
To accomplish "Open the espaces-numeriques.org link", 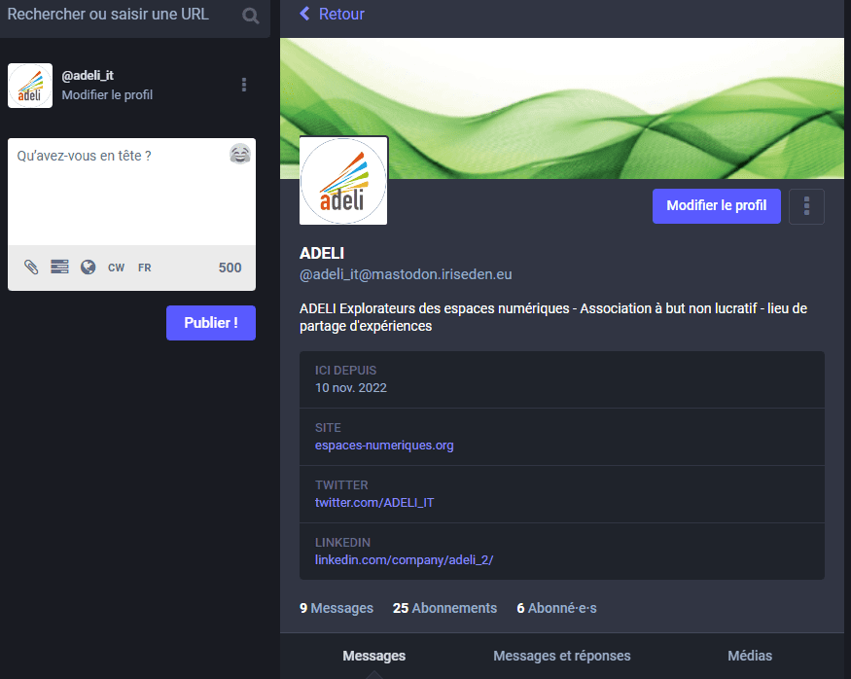I will coord(384,446).
